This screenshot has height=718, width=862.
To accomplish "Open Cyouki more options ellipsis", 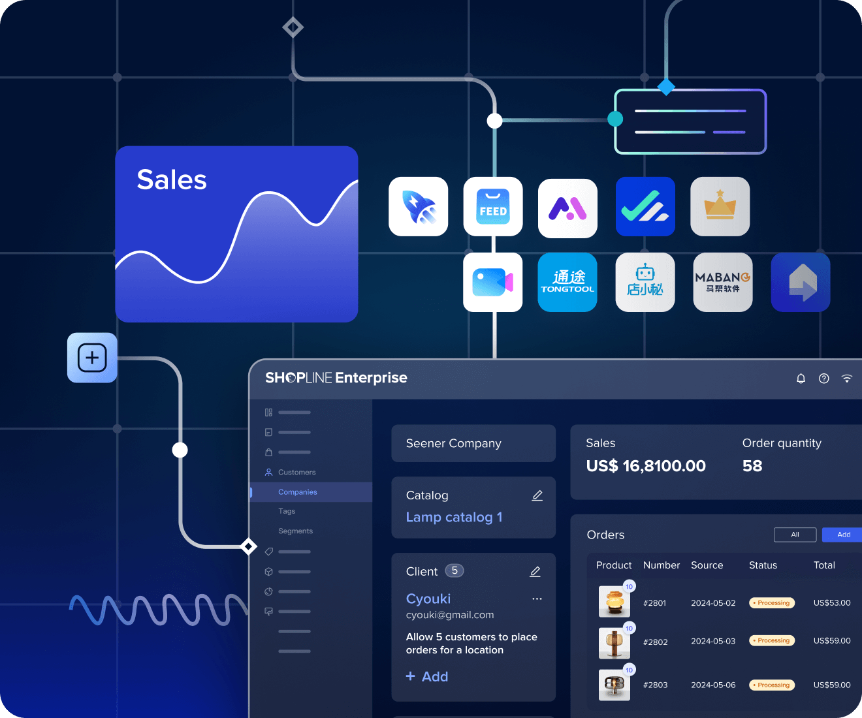I will 537,599.
